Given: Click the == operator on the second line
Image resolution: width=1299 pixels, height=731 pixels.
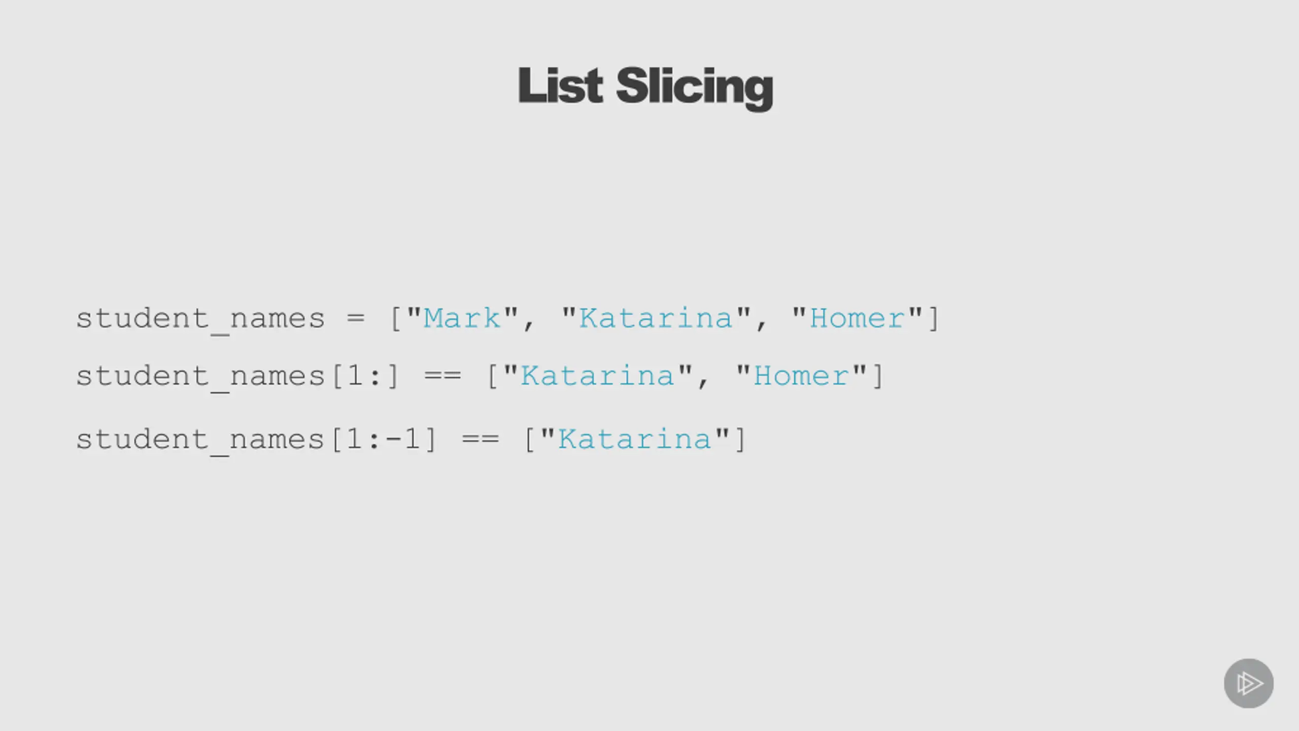Looking at the screenshot, I should [442, 376].
